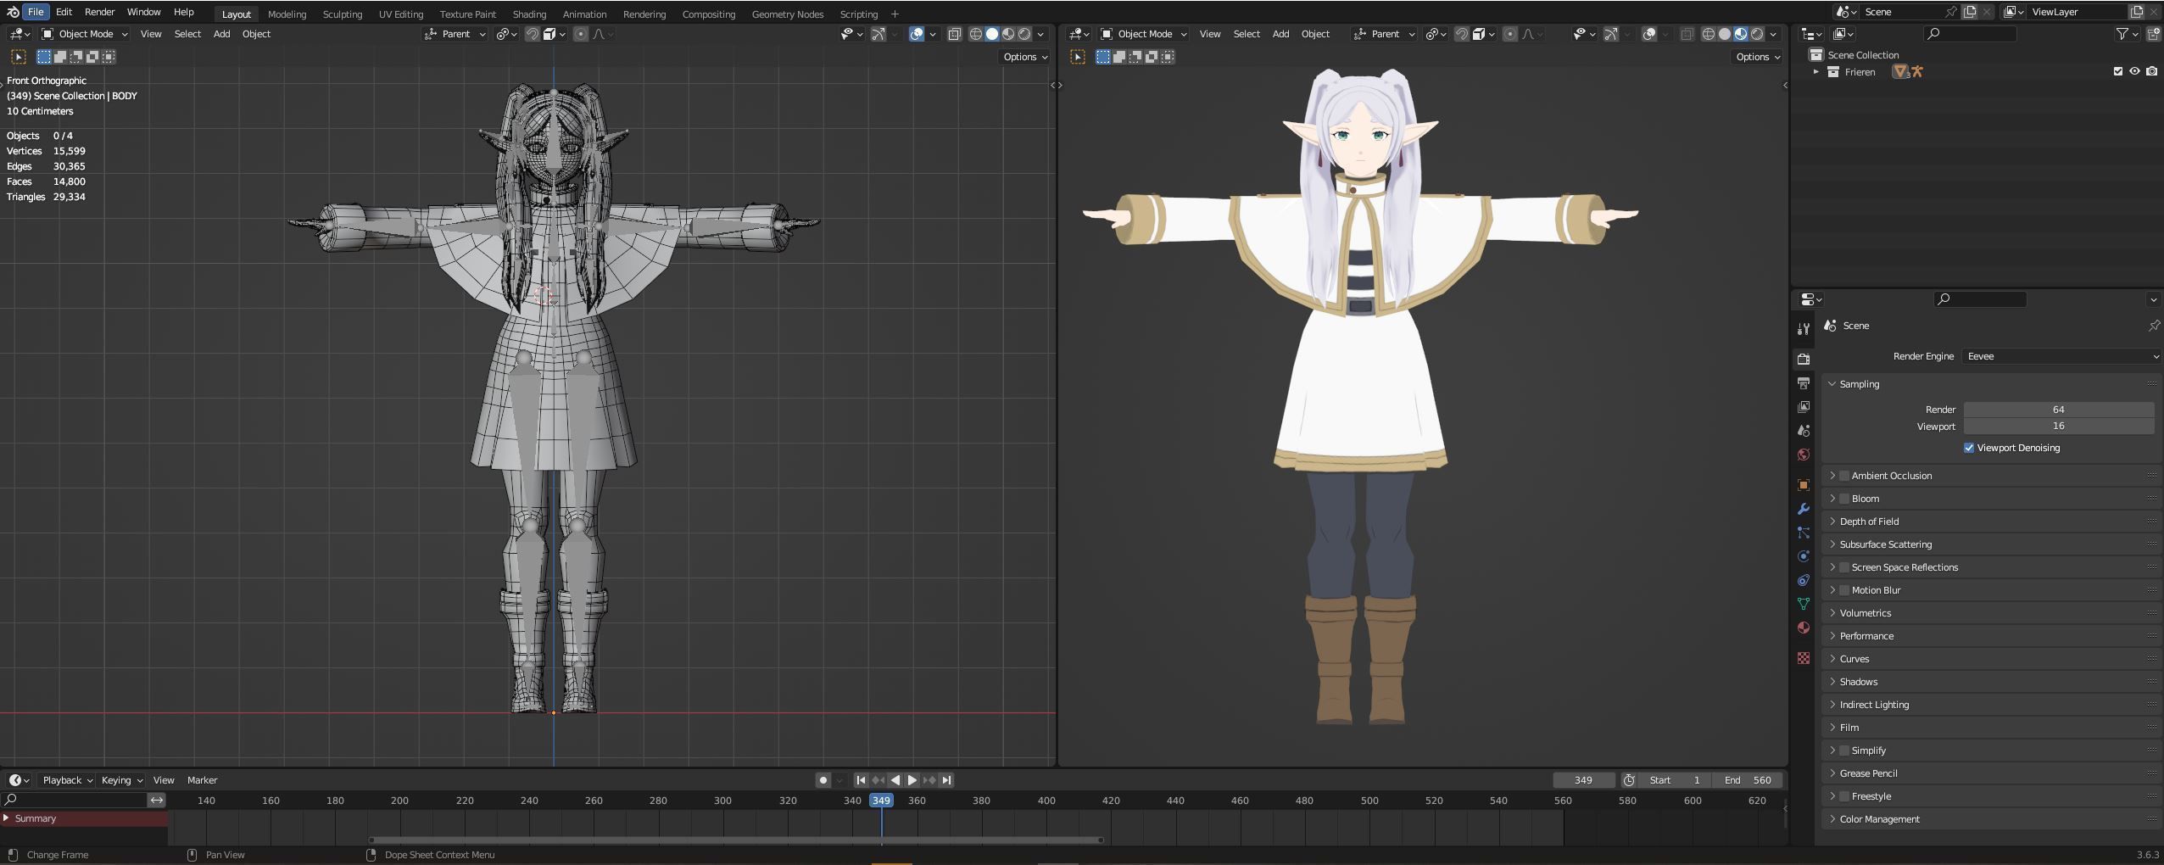Viewport: 2164px width, 865px height.
Task: Toggle overlays in left viewport header
Action: pyautogui.click(x=917, y=34)
